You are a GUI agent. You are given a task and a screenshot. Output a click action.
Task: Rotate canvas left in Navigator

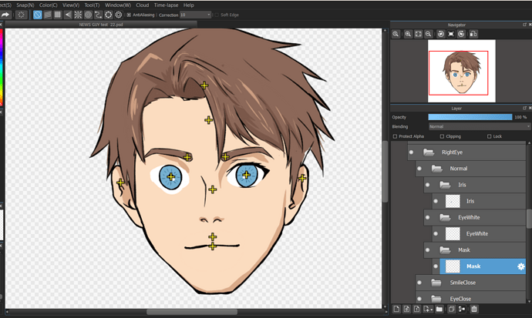[441, 34]
